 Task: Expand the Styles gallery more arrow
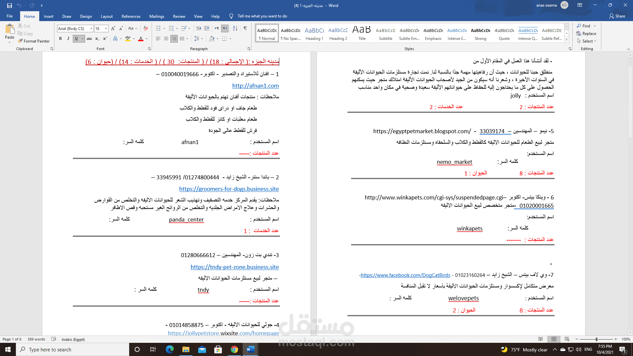point(567,40)
